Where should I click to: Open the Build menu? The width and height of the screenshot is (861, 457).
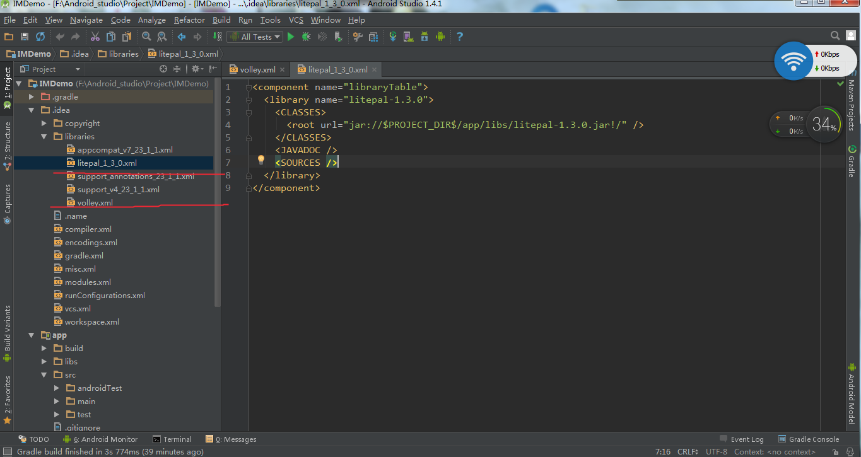[x=221, y=20]
